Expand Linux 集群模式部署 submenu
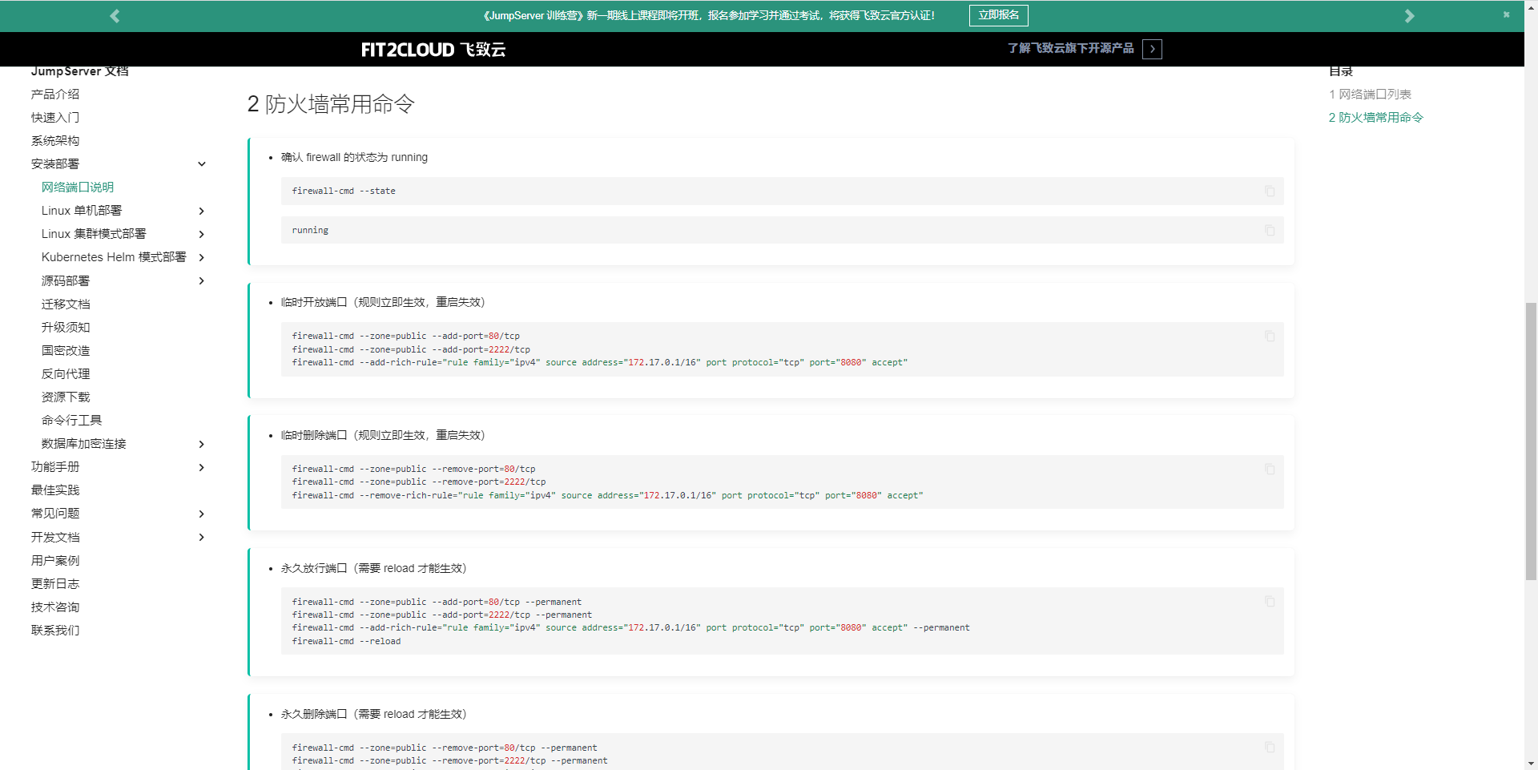 pyautogui.click(x=202, y=234)
